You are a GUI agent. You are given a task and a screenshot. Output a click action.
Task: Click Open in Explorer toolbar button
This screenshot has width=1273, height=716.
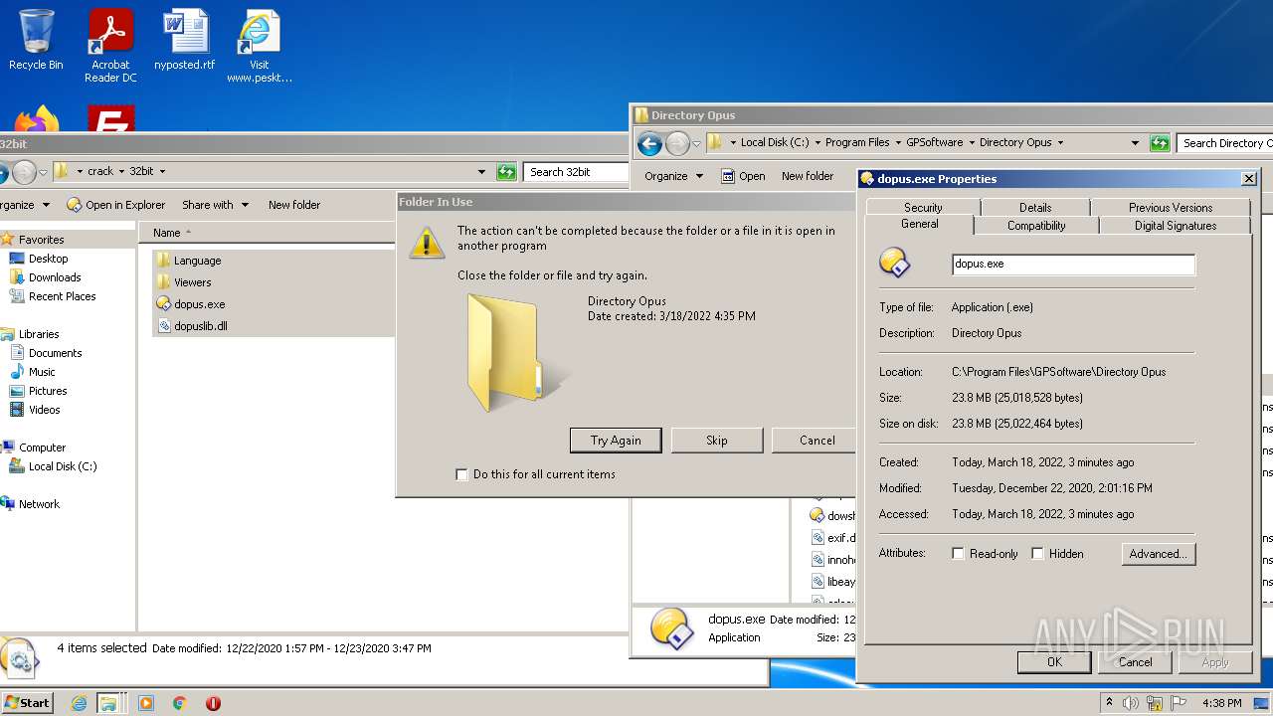pyautogui.click(x=115, y=205)
